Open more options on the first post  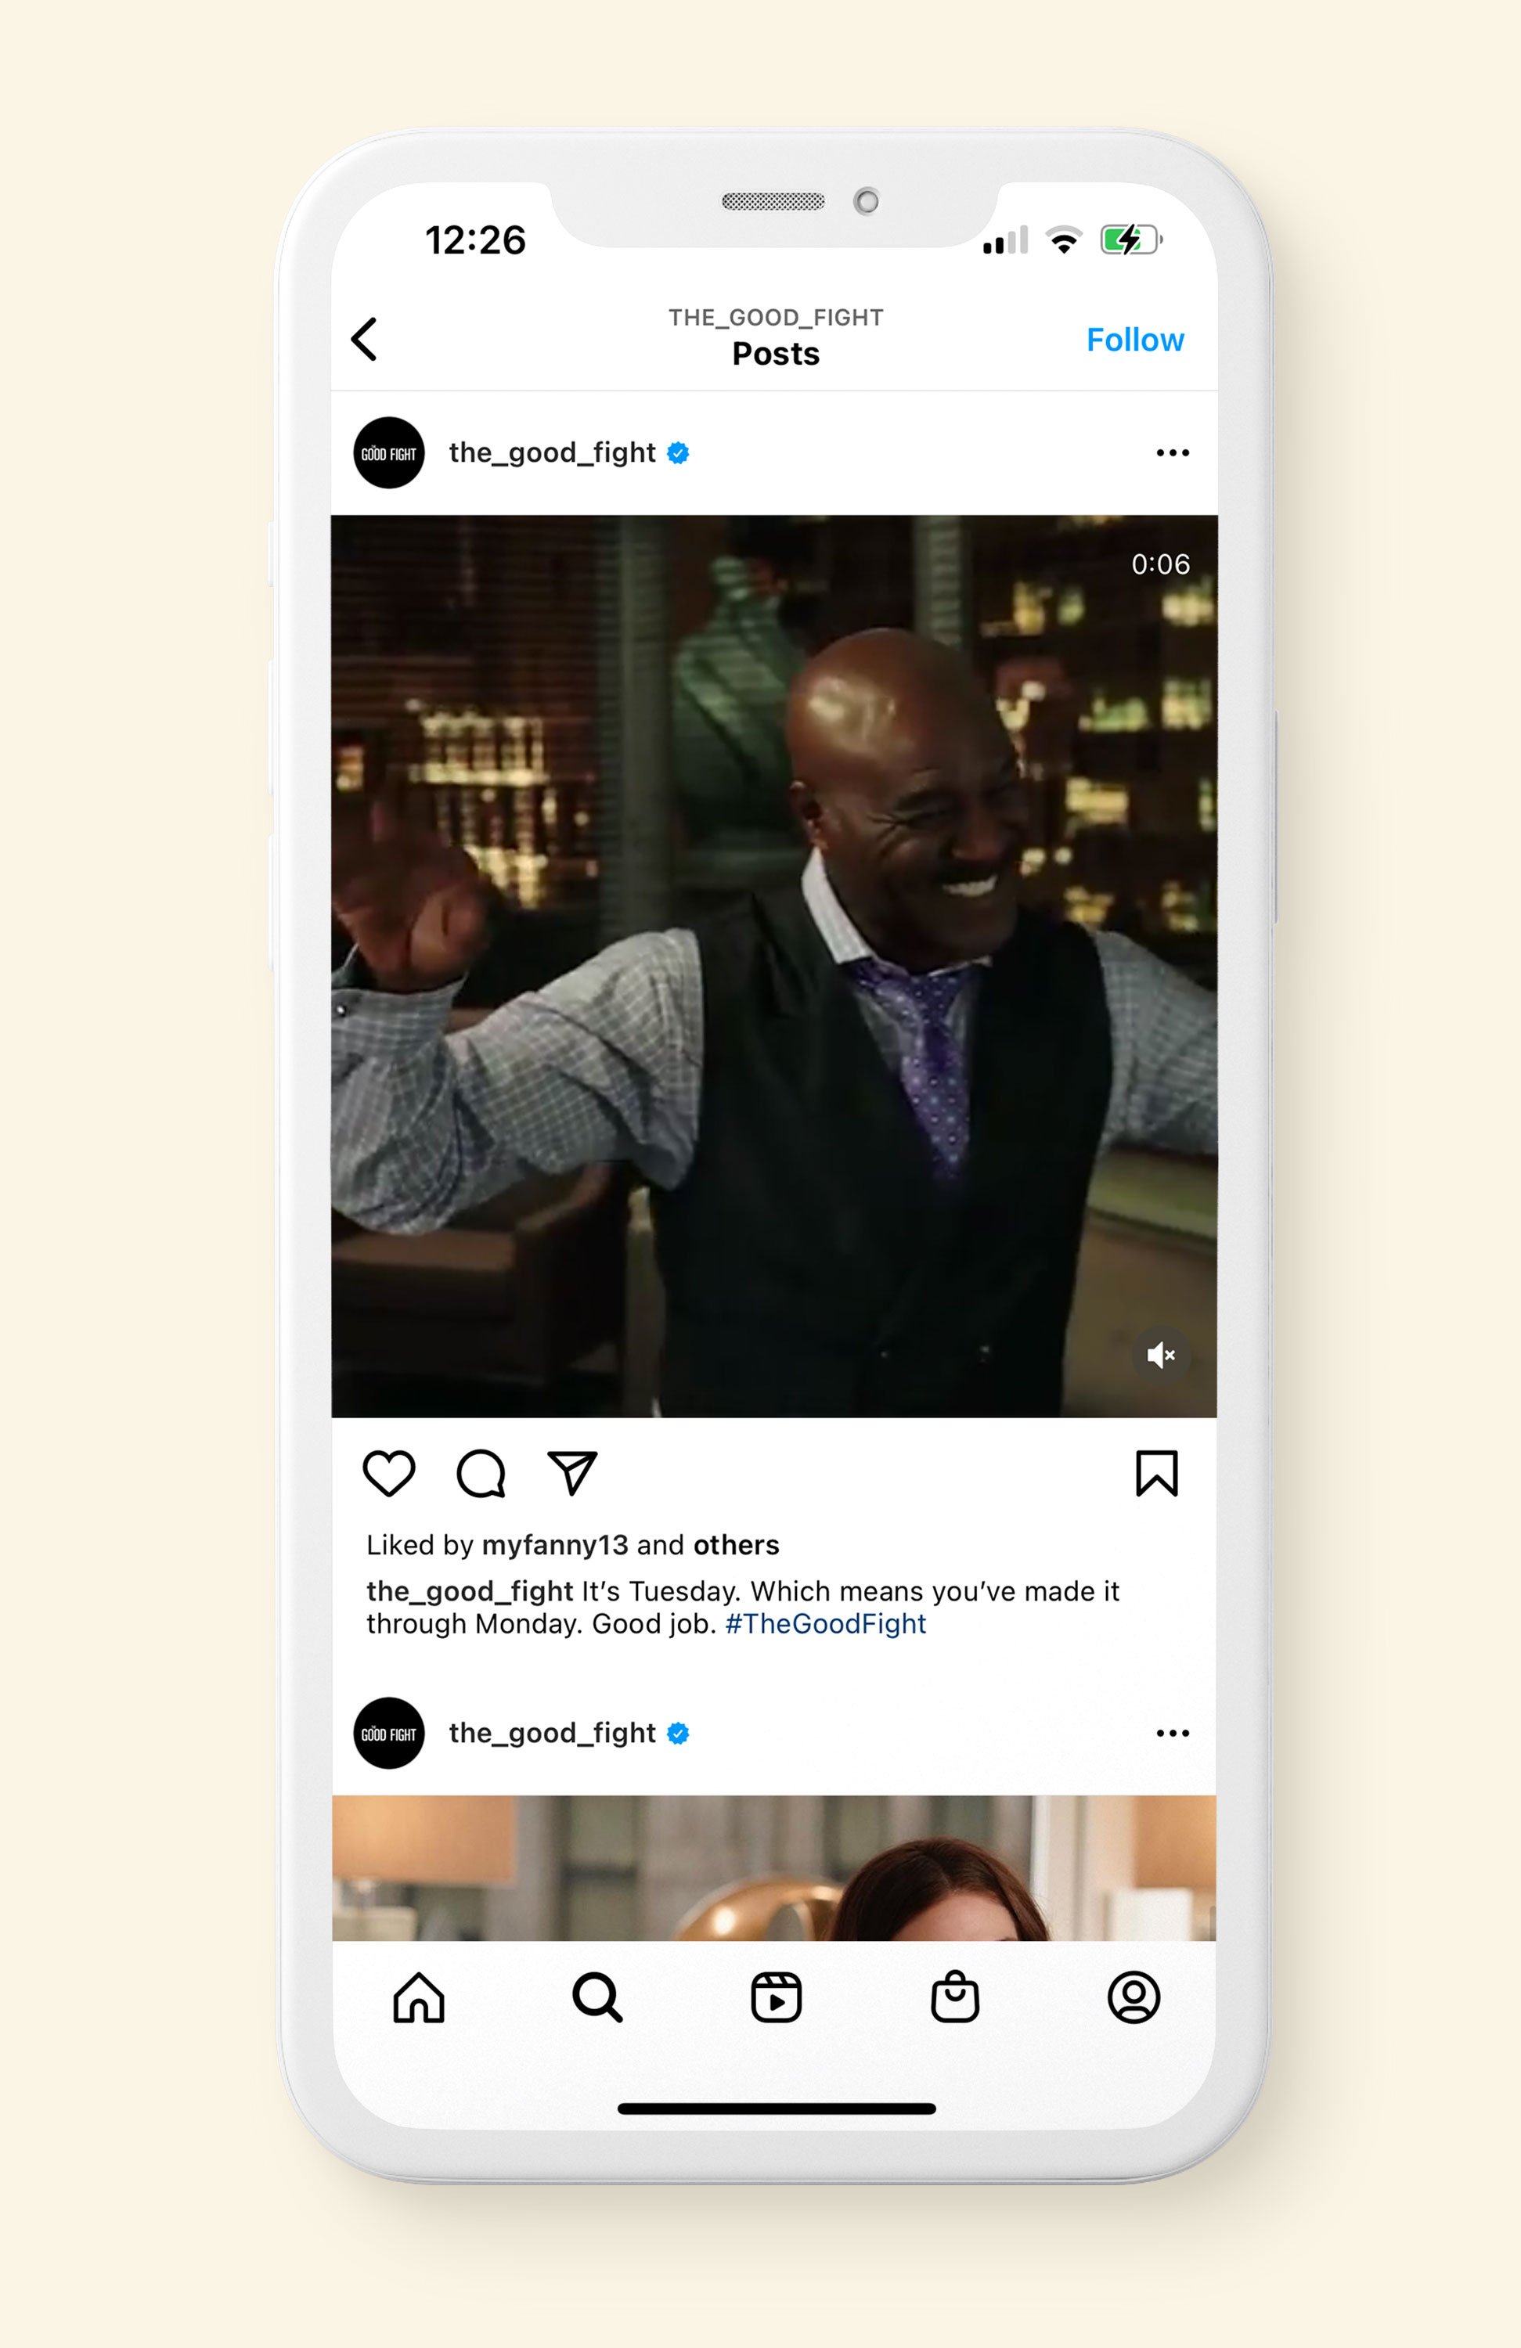point(1173,453)
